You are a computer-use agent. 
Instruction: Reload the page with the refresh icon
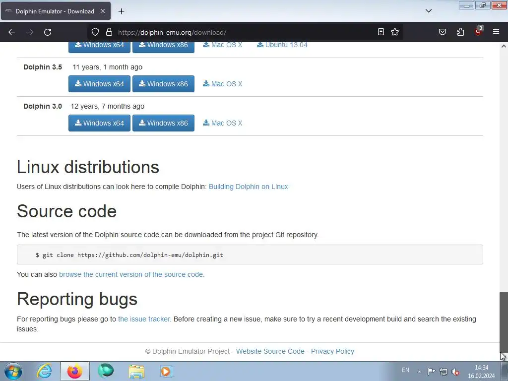48,32
